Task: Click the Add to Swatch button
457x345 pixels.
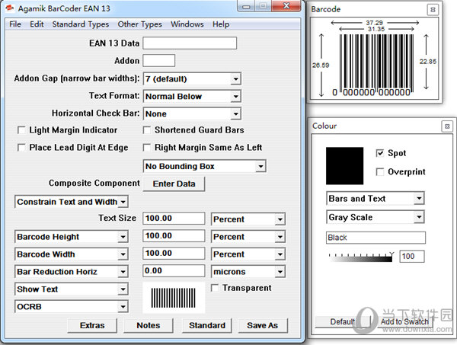Action: [x=404, y=321]
